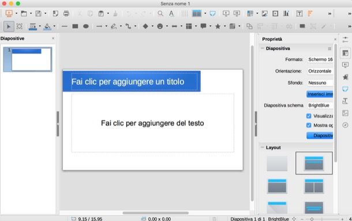
Task: Insert Fontwork orange F icon
Action: point(310,14)
